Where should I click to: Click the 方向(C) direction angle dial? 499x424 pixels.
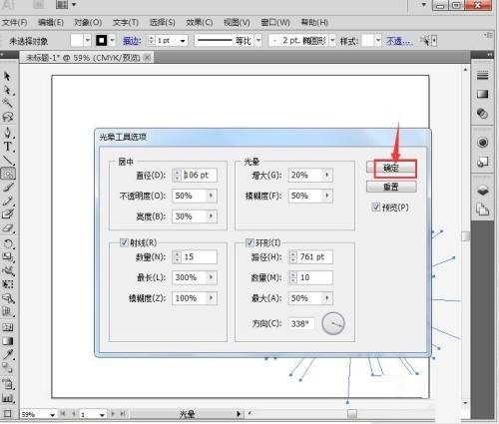pos(333,323)
